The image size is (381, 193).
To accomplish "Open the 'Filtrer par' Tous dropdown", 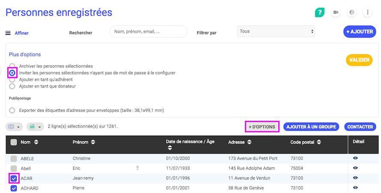I will click(276, 31).
